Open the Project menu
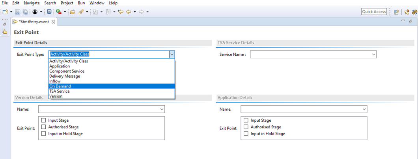The height and width of the screenshot is (159, 418). tap(67, 3)
